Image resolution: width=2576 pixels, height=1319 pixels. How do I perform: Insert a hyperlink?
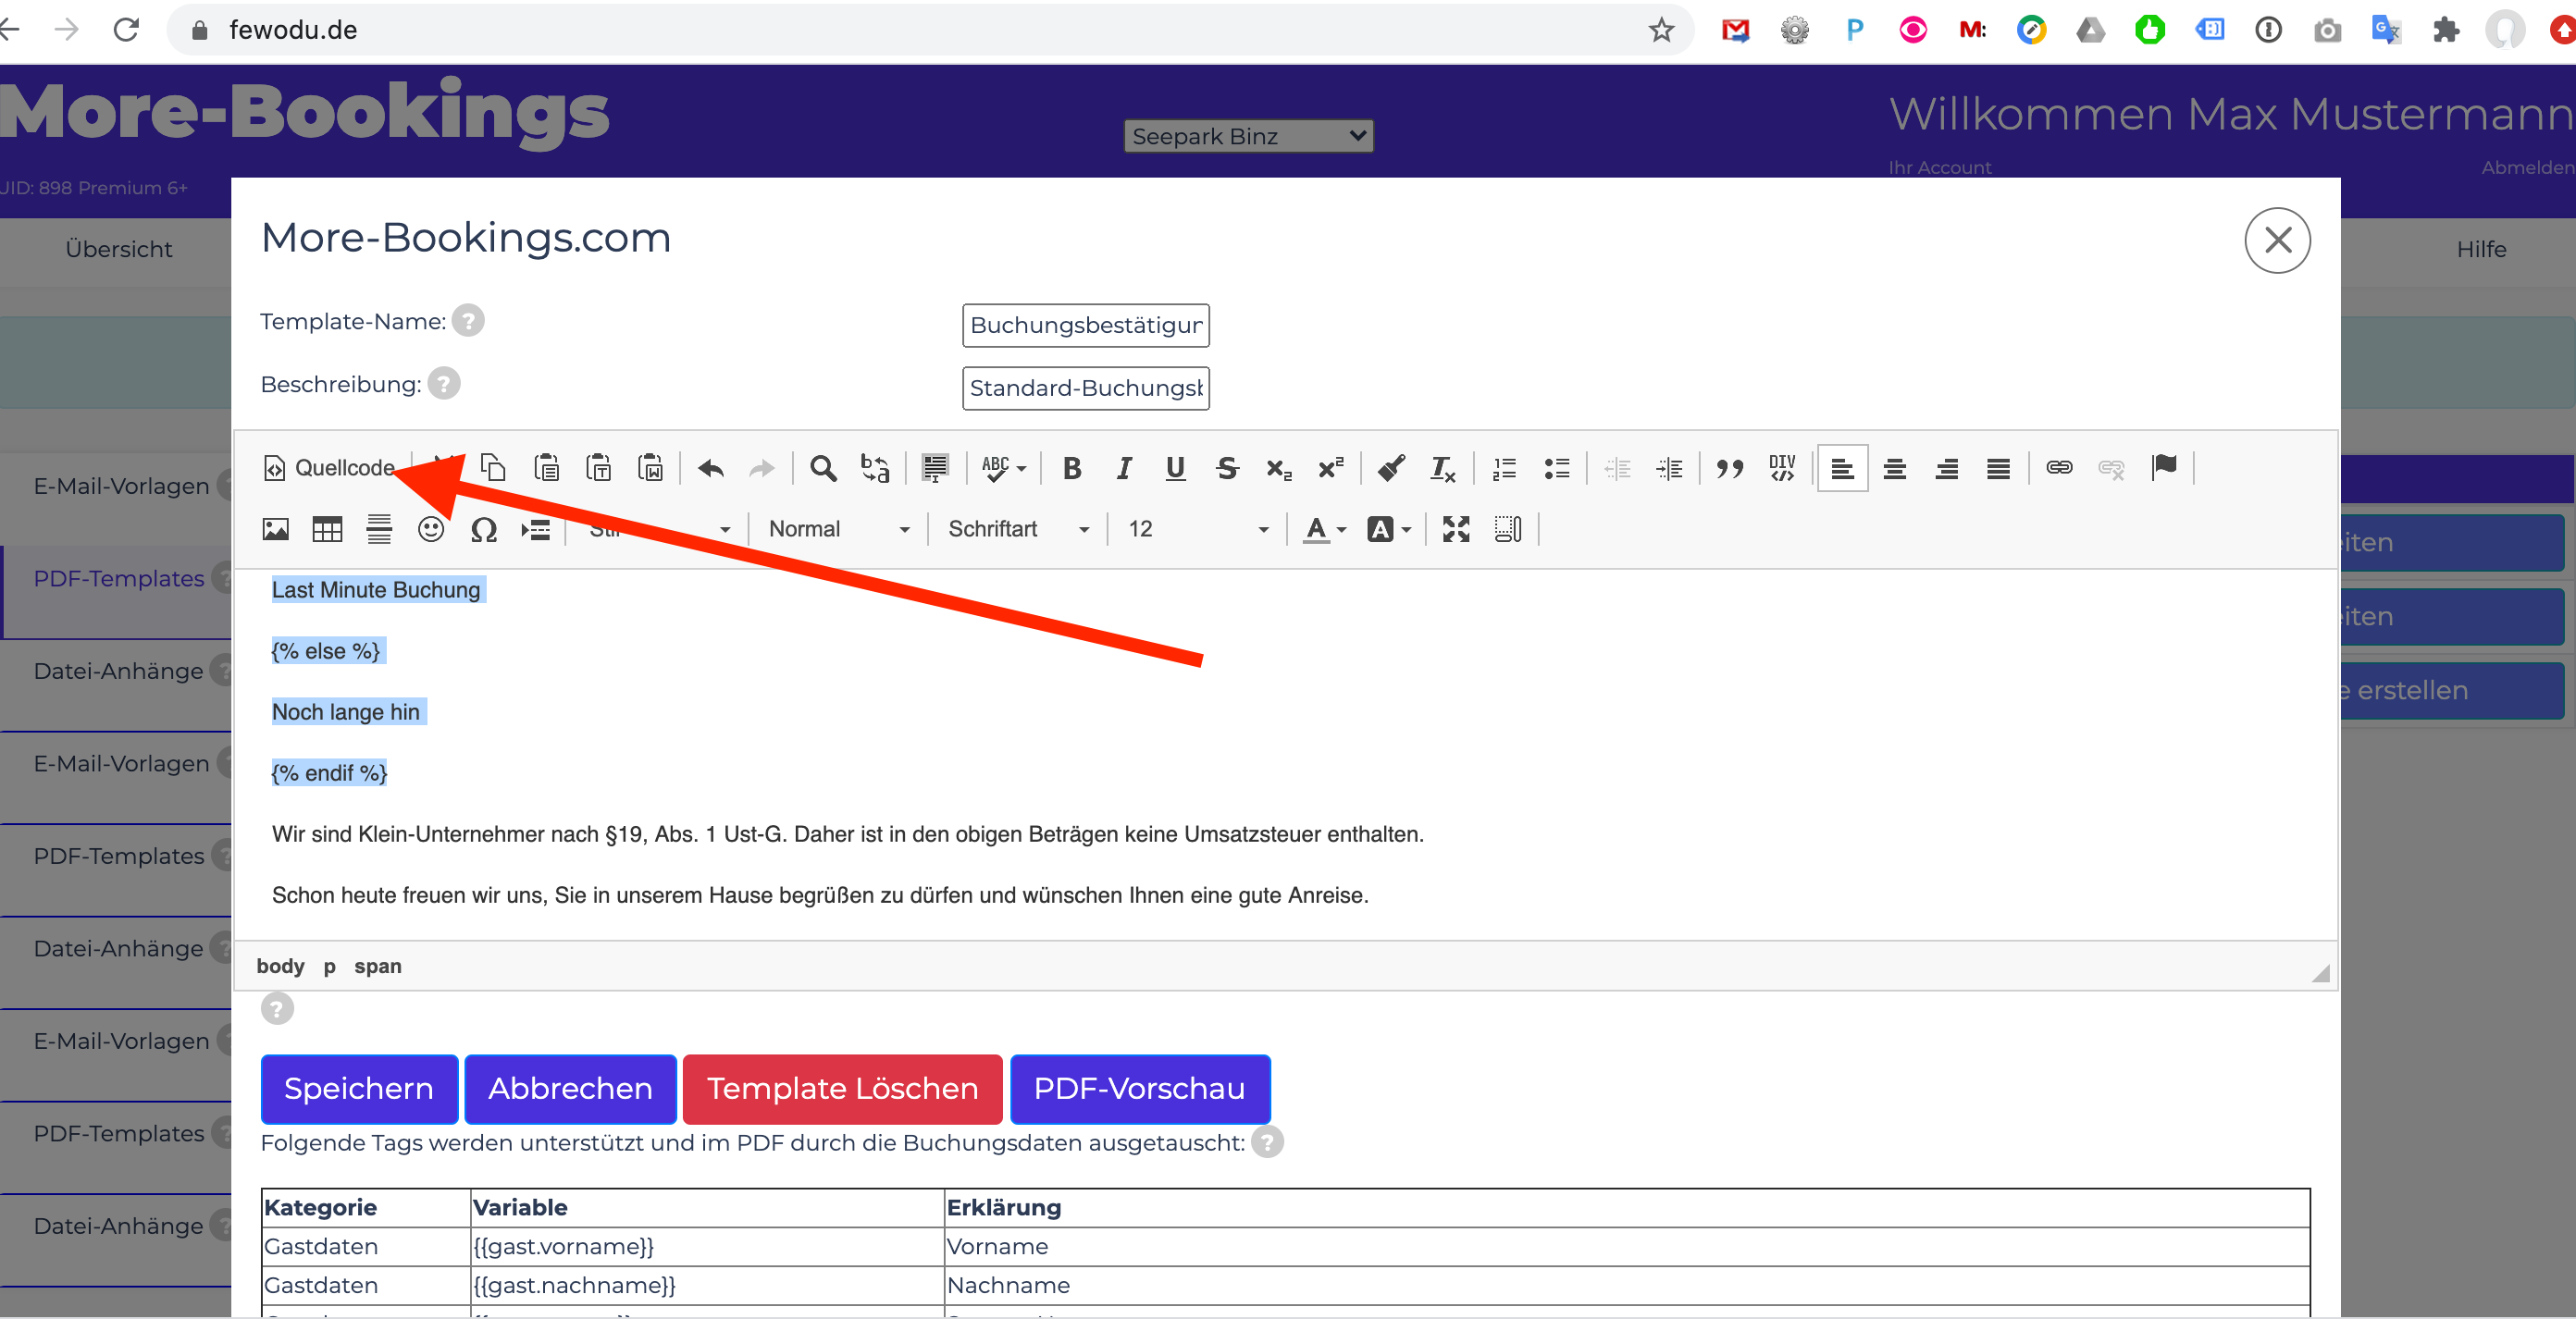[2059, 467]
